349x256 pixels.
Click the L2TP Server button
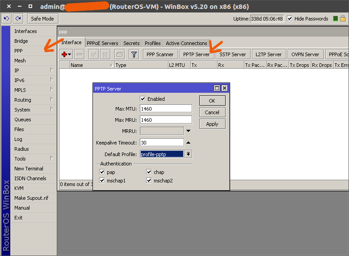tap(269, 54)
